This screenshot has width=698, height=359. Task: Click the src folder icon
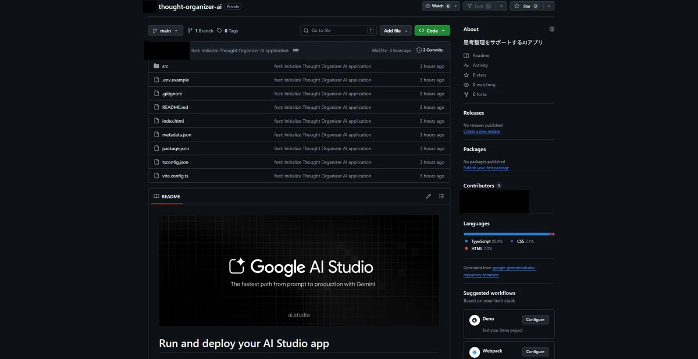(156, 66)
